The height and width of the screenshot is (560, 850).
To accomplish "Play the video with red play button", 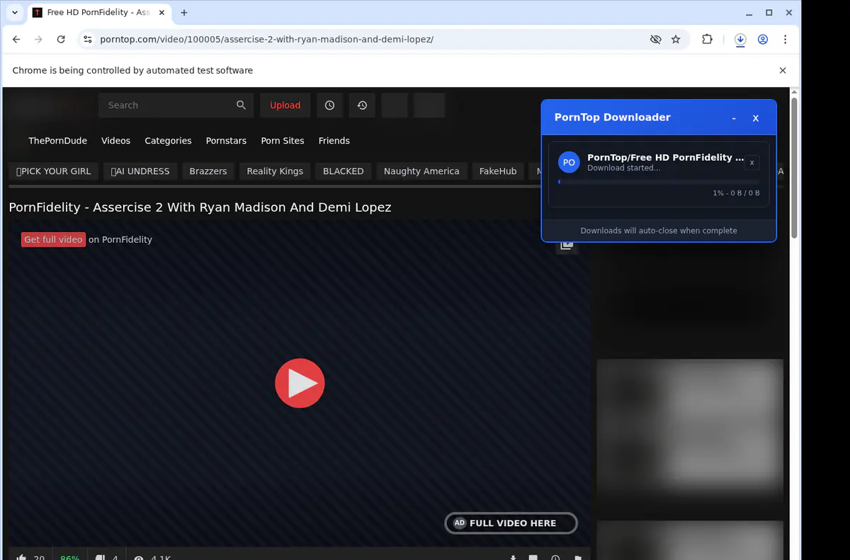I will click(300, 383).
